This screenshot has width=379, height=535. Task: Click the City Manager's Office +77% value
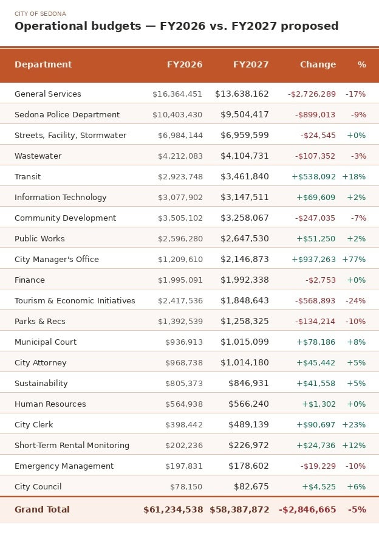[354, 260]
